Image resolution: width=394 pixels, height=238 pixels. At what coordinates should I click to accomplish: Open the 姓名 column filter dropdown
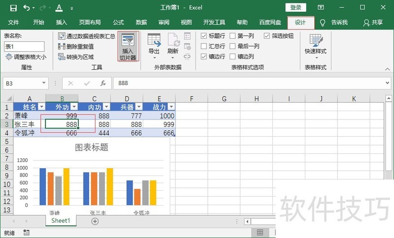point(42,107)
